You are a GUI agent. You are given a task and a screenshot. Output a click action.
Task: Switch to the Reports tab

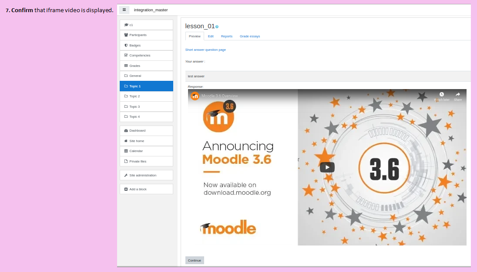[x=227, y=36]
